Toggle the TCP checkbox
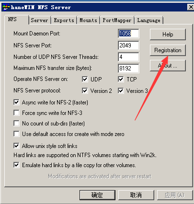This screenshot has width=194, height=204. (x=121, y=79)
